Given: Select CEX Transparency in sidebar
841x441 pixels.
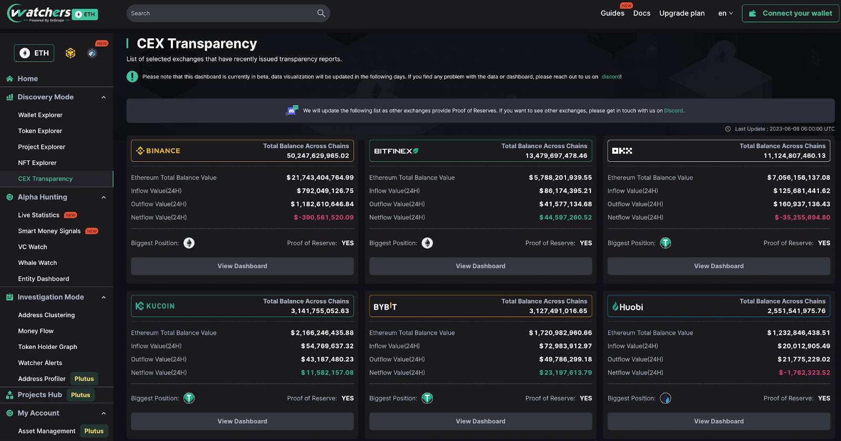Looking at the screenshot, I should pos(45,179).
